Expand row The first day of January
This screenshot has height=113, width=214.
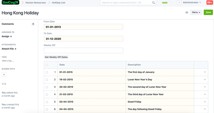(x=205, y=72)
